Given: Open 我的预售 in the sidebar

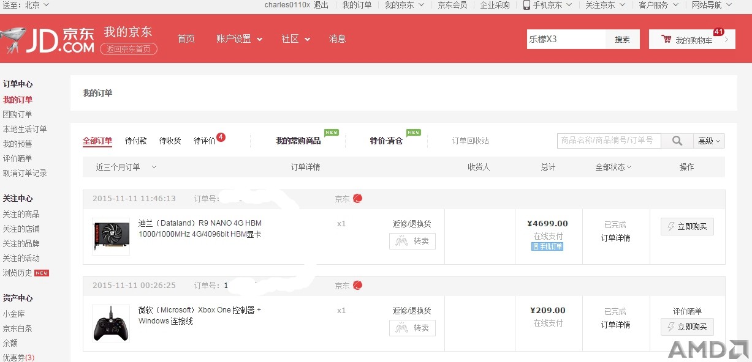Looking at the screenshot, I should 17,144.
